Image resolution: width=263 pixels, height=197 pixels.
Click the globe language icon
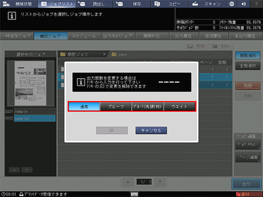(231, 4)
